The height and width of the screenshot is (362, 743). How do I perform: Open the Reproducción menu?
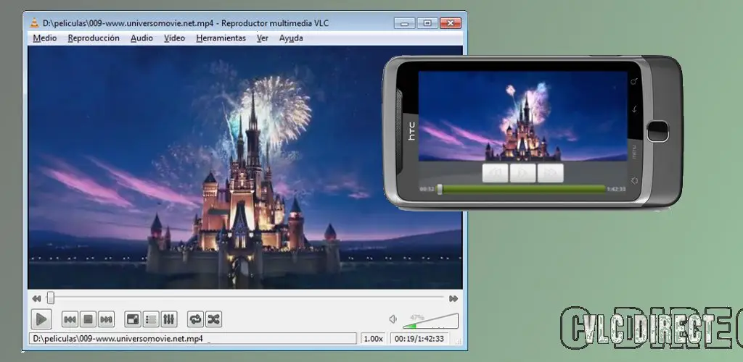(x=94, y=38)
